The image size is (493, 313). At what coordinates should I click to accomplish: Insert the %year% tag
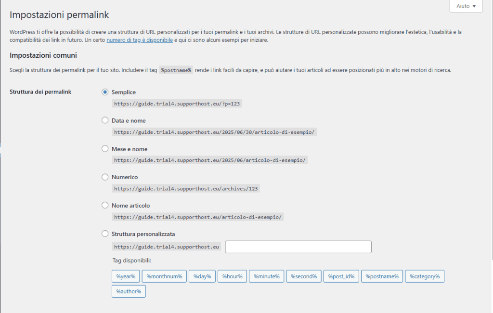126,276
